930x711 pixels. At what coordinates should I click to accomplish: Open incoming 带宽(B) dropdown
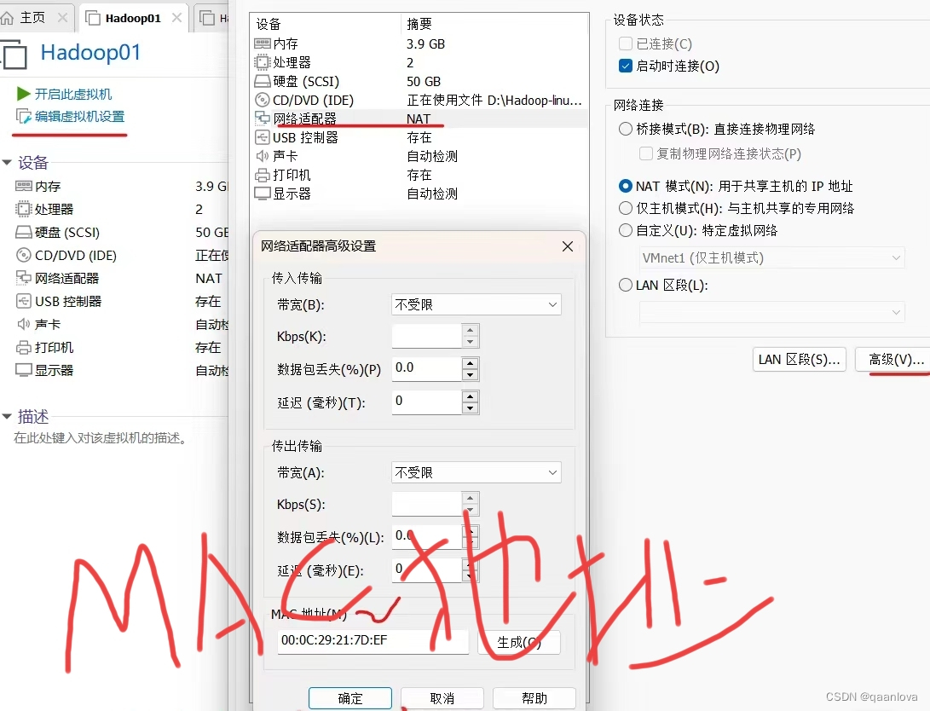[477, 305]
